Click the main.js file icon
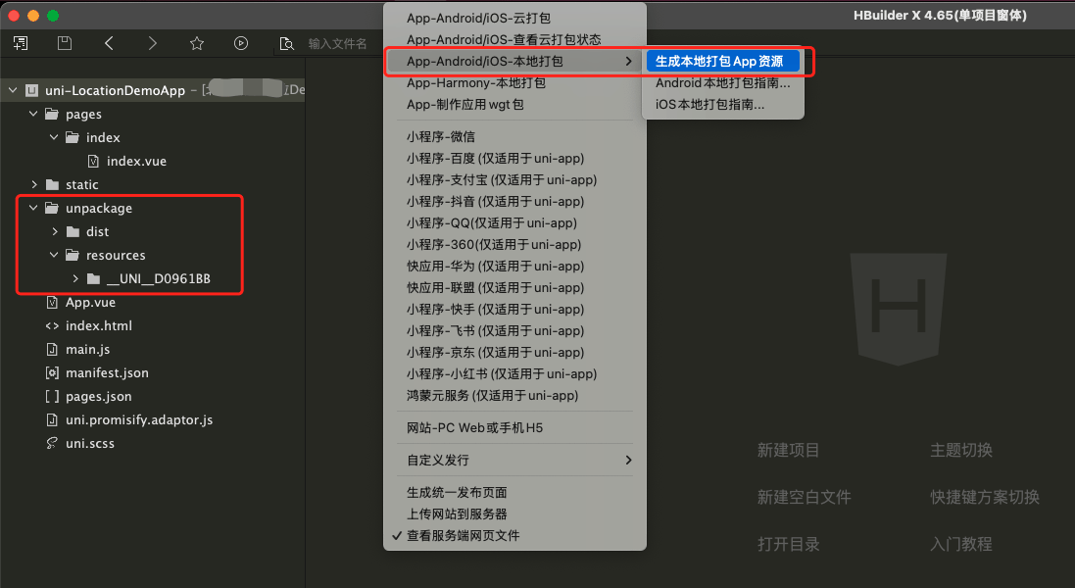The height and width of the screenshot is (588, 1075). click(51, 350)
